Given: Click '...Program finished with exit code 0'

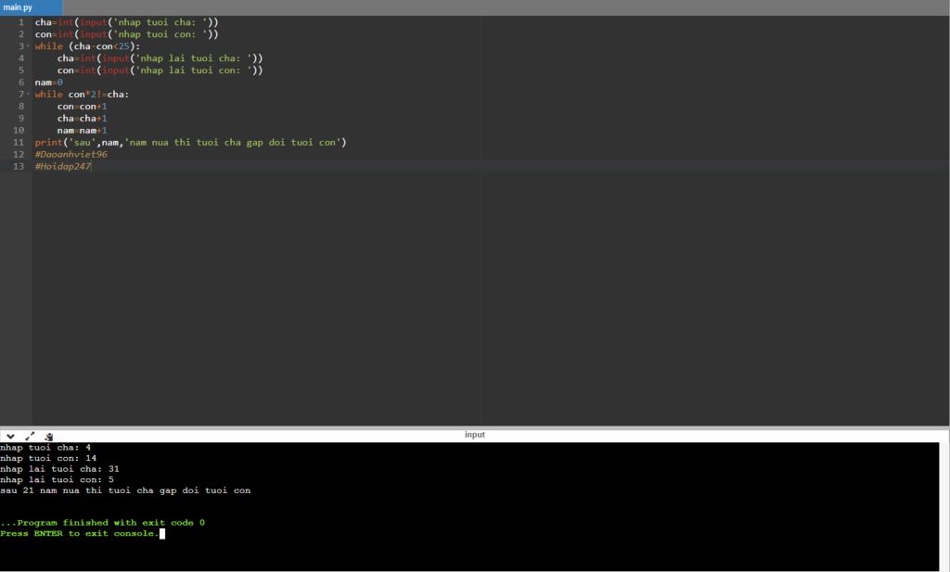Looking at the screenshot, I should (102, 522).
